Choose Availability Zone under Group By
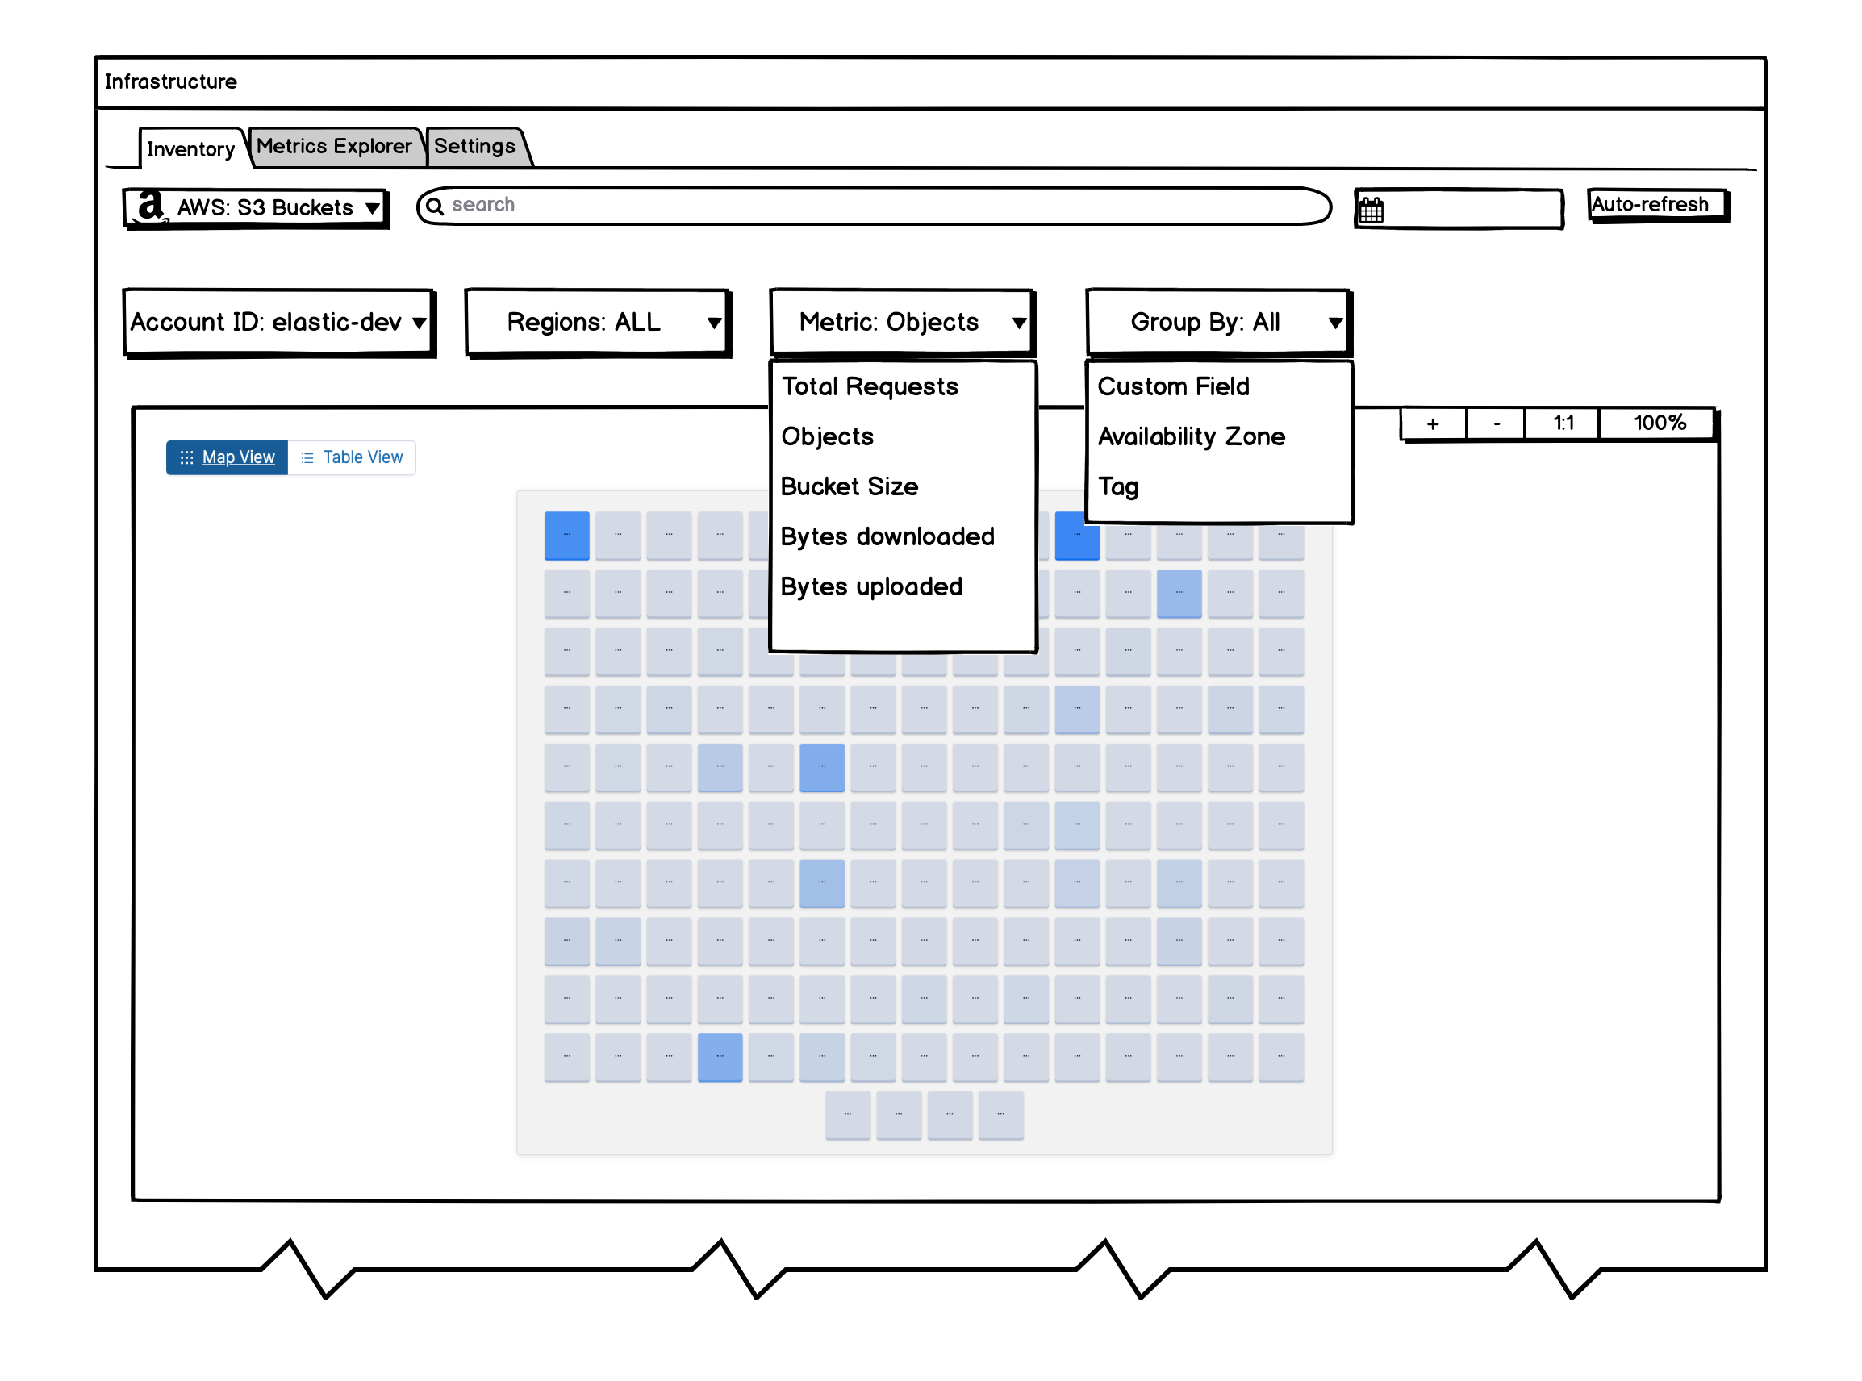Viewport: 1862px width, 1381px height. click(x=1192, y=436)
